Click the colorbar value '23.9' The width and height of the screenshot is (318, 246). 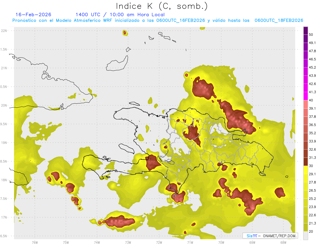click(312, 207)
